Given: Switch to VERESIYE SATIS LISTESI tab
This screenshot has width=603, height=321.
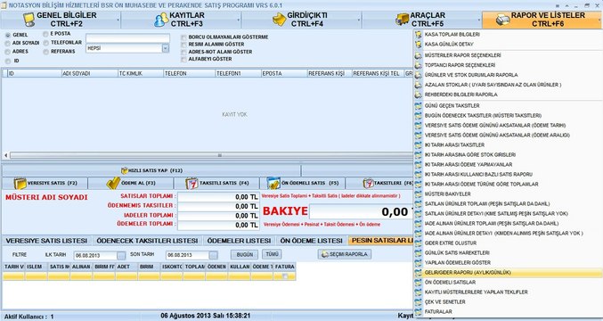Looking at the screenshot, I should 46,241.
